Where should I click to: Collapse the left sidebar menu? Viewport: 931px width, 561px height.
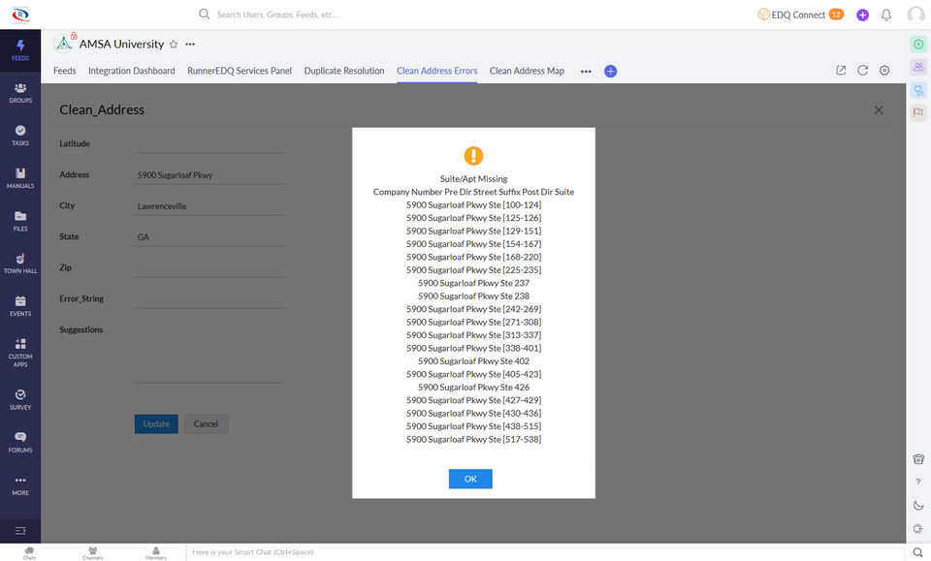[x=20, y=530]
